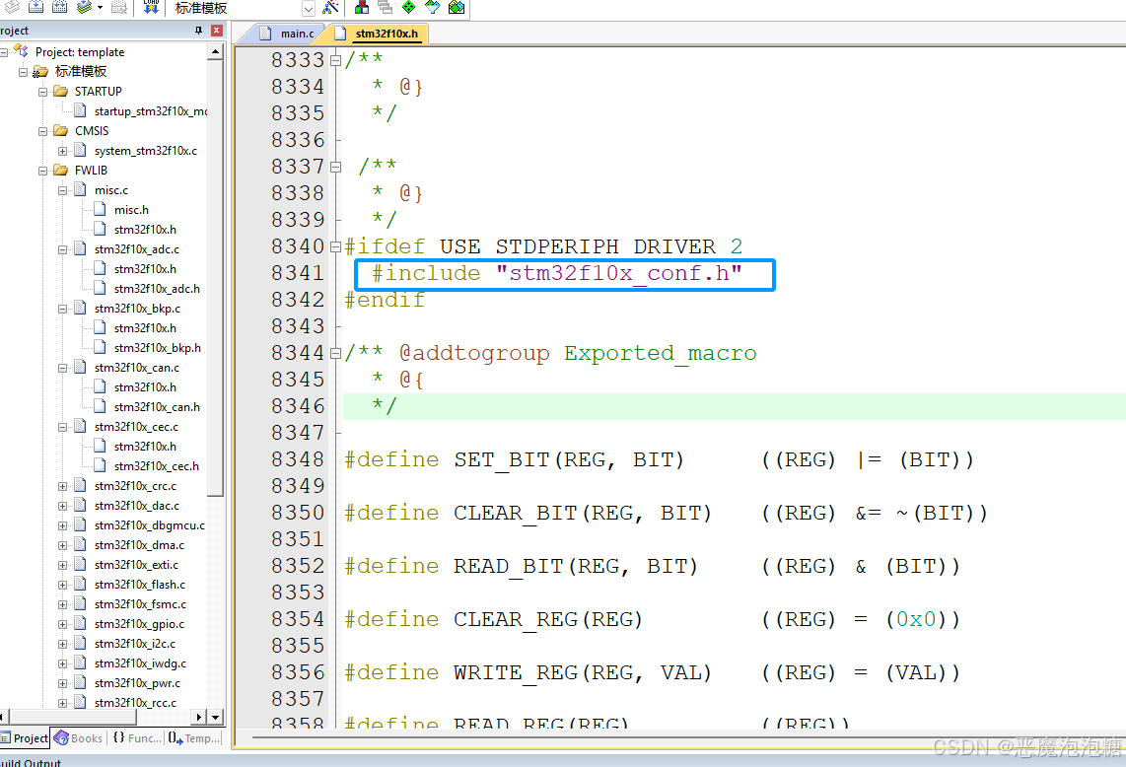This screenshot has height=767, width=1126.
Task: Click the Stop build toolbar icon
Action: (x=119, y=7)
